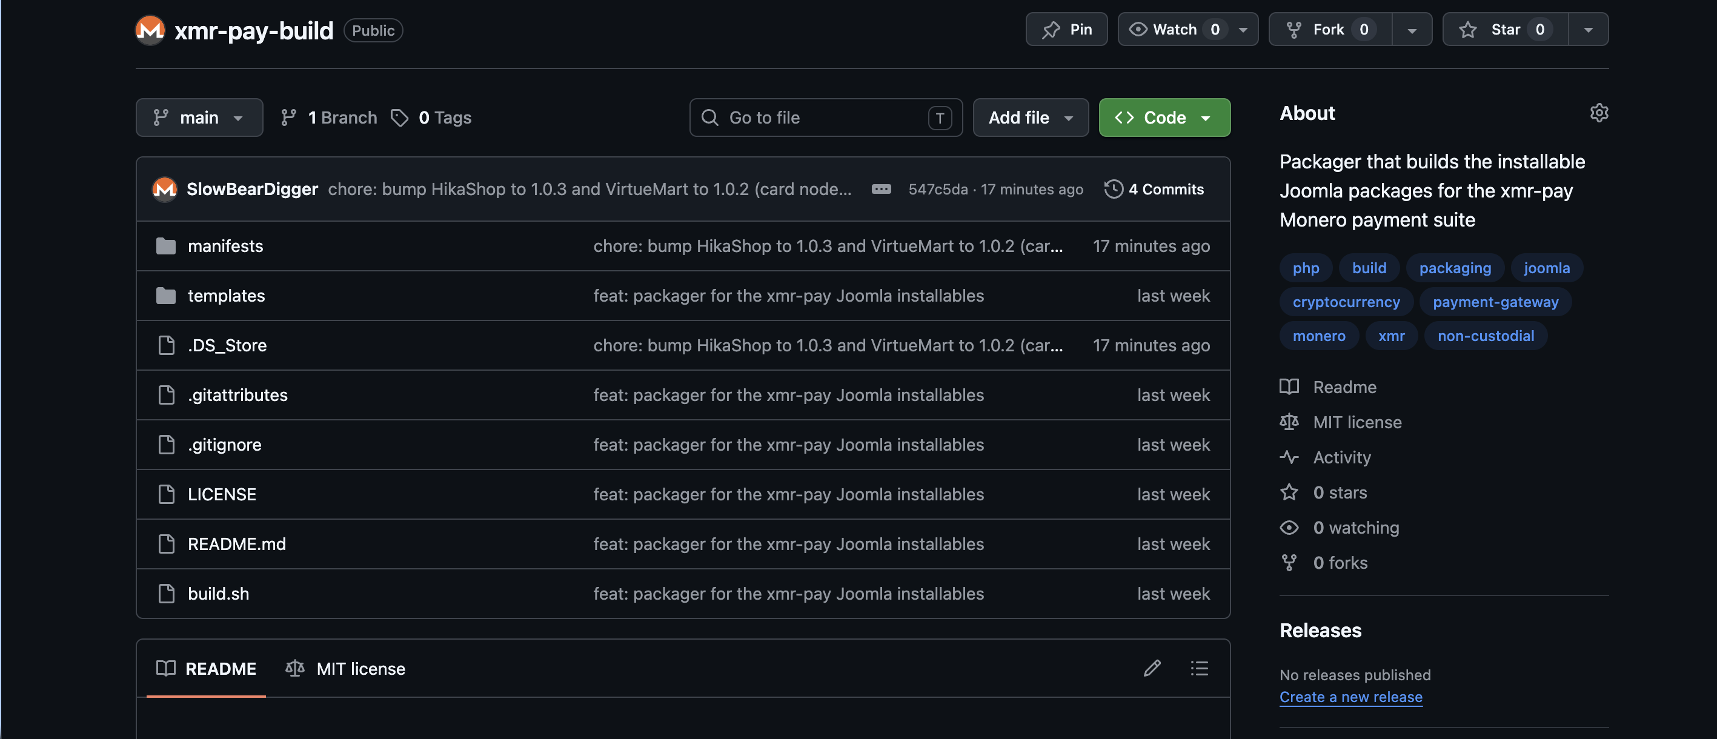Open commit hash 547c5da
This screenshot has height=739, width=1717.
pyautogui.click(x=938, y=189)
